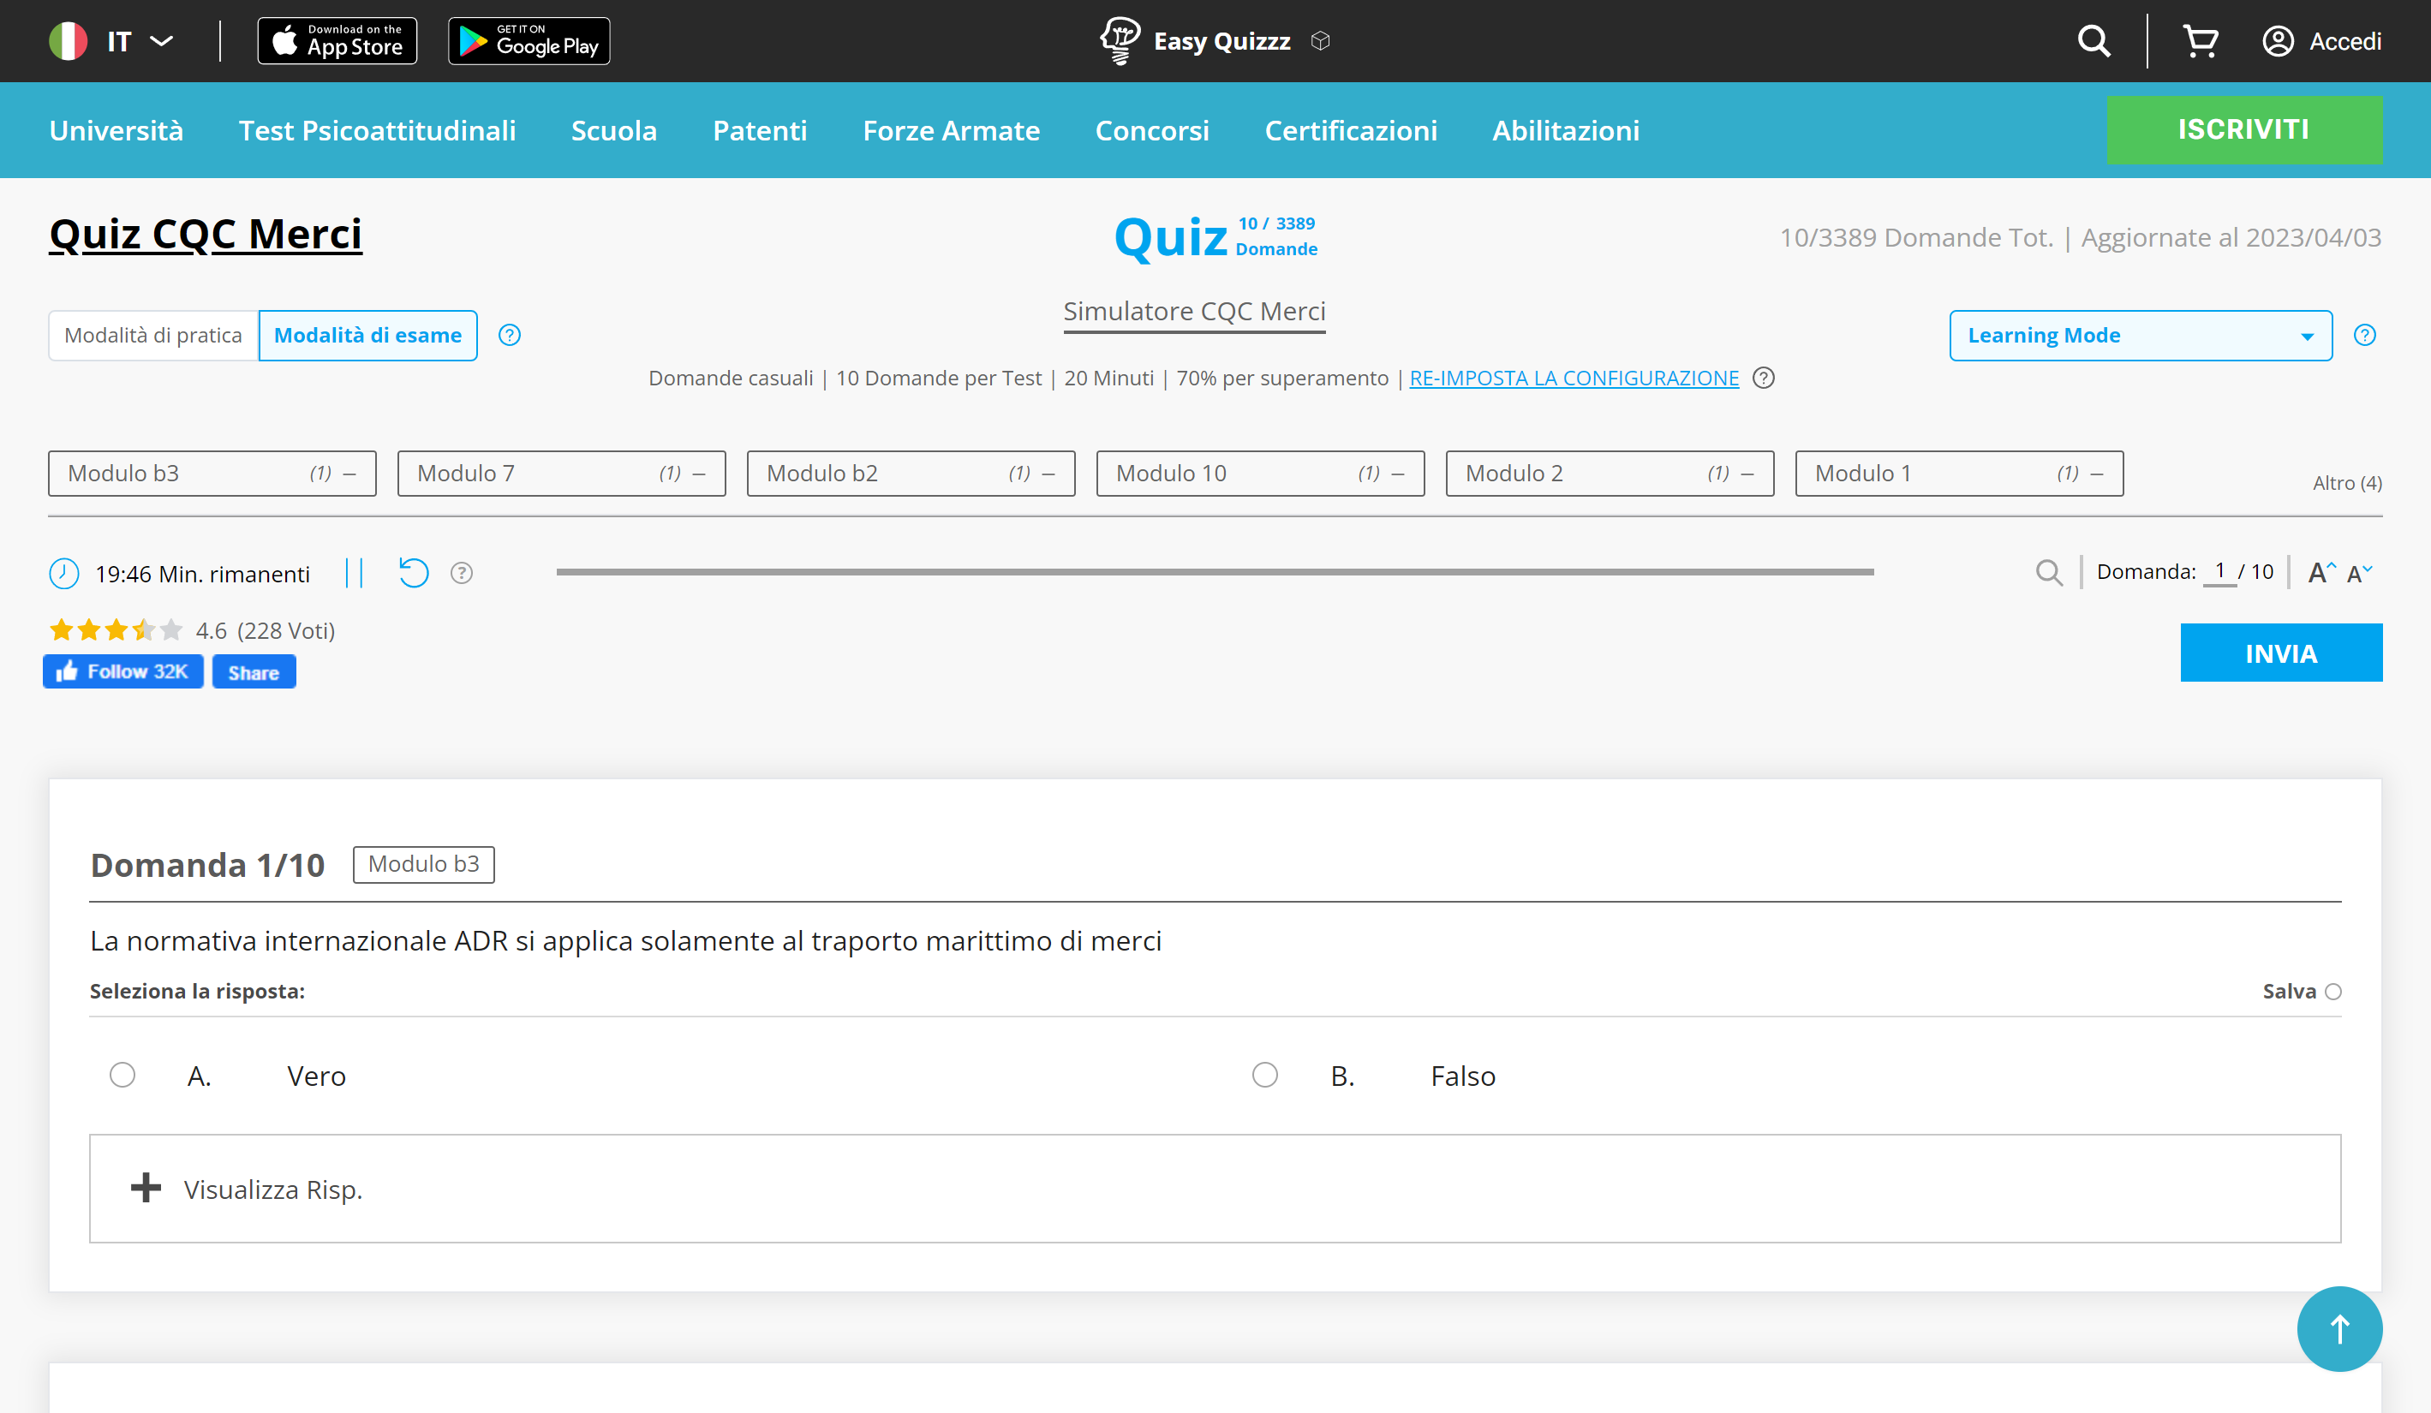This screenshot has height=1413, width=2431.
Task: Click the Facebook Share button
Action: (254, 671)
